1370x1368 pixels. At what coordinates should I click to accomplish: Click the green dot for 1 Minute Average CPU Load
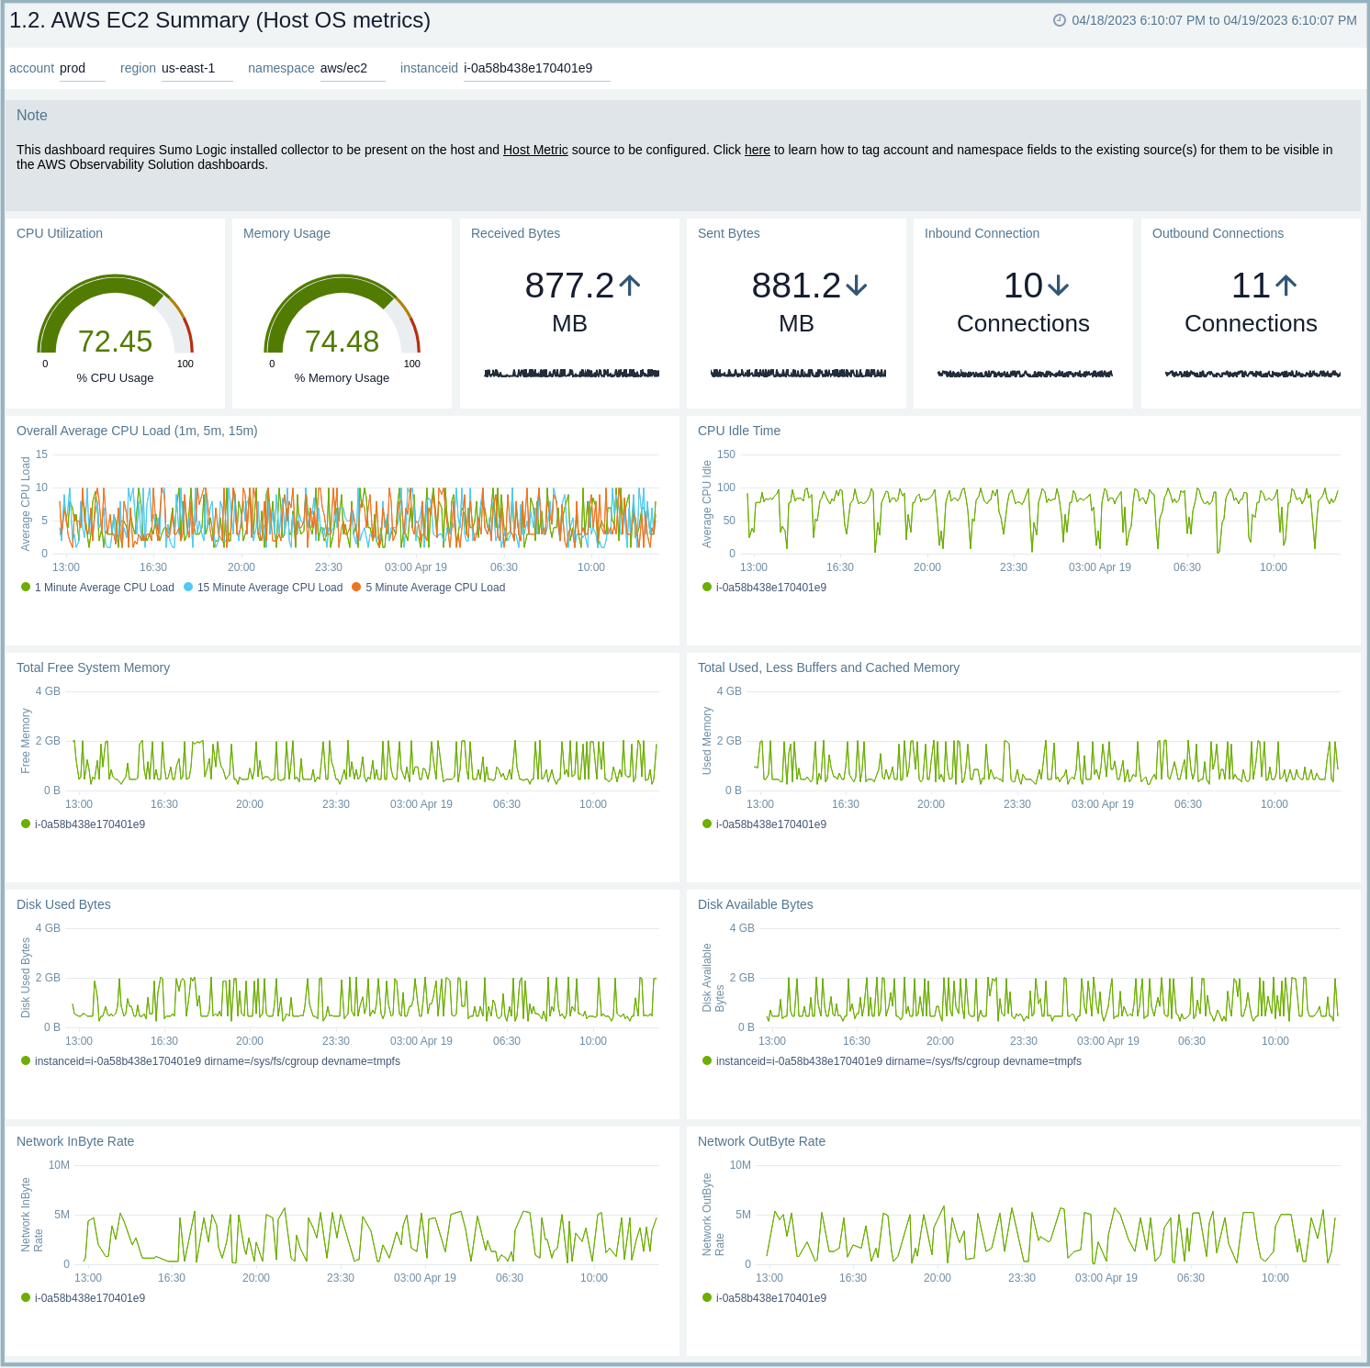[25, 587]
